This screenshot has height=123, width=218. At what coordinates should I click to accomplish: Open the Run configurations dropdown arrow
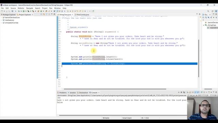pos(26,11)
